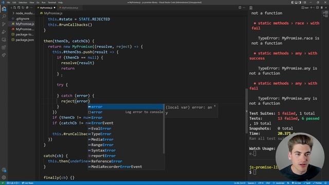The width and height of the screenshot is (329, 185).
Task: Open the Selection menu
Action: [23, 3]
